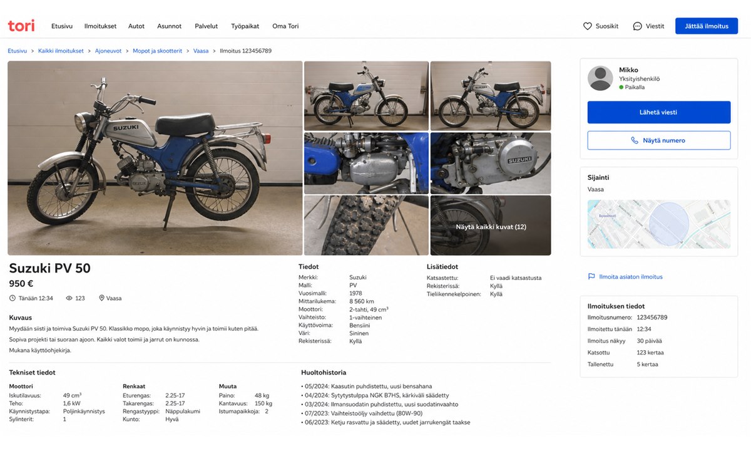Screen dimensions: 751x451
Task: Click the Väri value Sininen
Action: (359, 333)
